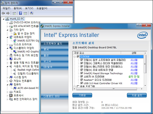Collapse the 드라이버 tree in installer
153x114 pixels.
(75, 56)
